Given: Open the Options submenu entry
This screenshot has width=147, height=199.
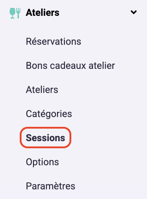Looking at the screenshot, I should coord(42,162).
